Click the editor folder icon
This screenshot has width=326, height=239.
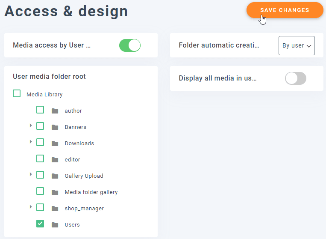tap(55, 160)
